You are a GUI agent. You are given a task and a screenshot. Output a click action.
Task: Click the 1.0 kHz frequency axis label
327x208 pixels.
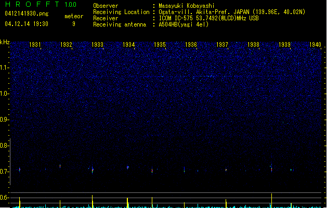[x=4, y=94]
